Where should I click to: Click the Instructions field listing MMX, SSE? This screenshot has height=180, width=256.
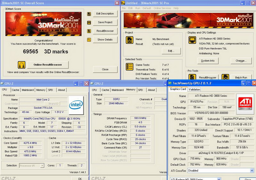(52, 131)
